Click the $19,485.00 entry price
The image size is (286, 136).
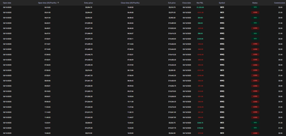[89, 49]
